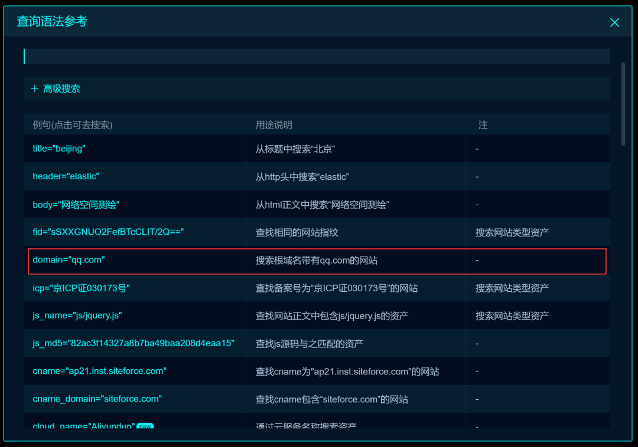Screen dimensions: 638x447
Task: Run the header="elastic" example query
Action: coord(66,176)
